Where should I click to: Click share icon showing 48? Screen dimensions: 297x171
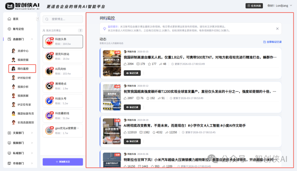point(161,64)
